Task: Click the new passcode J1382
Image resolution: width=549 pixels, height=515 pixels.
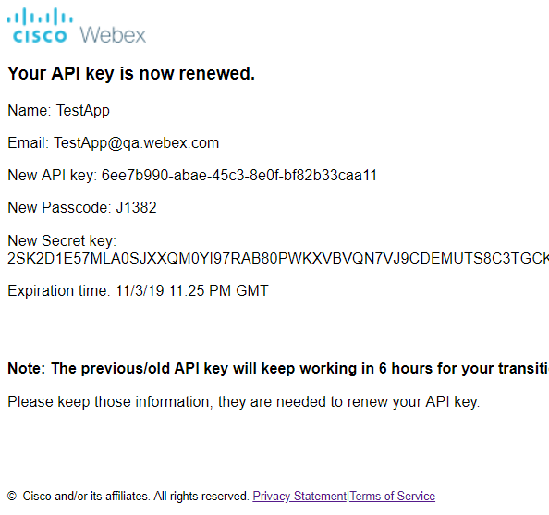Action: [136, 207]
